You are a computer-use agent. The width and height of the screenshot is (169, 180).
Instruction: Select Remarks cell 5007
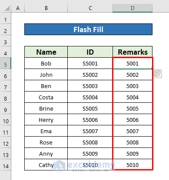click(x=133, y=131)
